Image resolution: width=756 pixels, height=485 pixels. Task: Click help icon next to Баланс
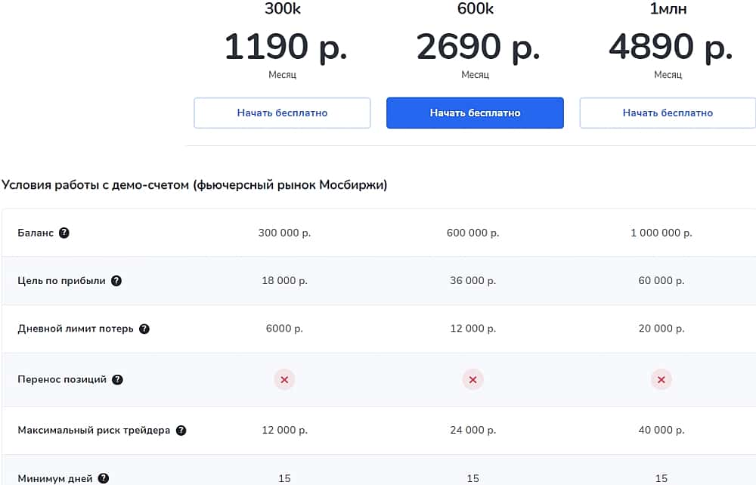coord(64,233)
